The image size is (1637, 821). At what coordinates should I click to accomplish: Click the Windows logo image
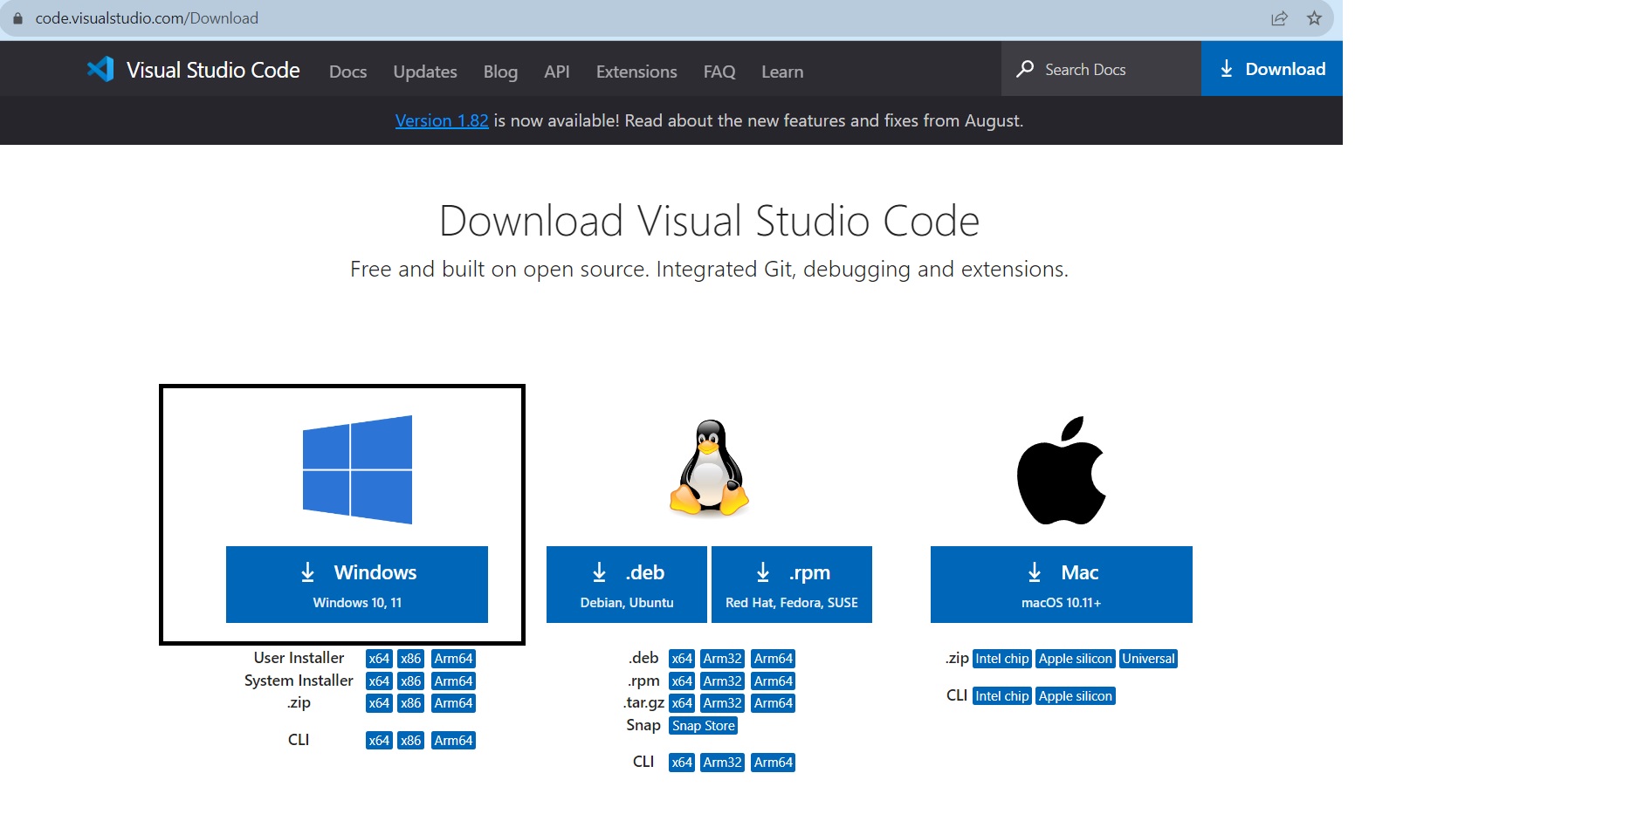pyautogui.click(x=357, y=469)
